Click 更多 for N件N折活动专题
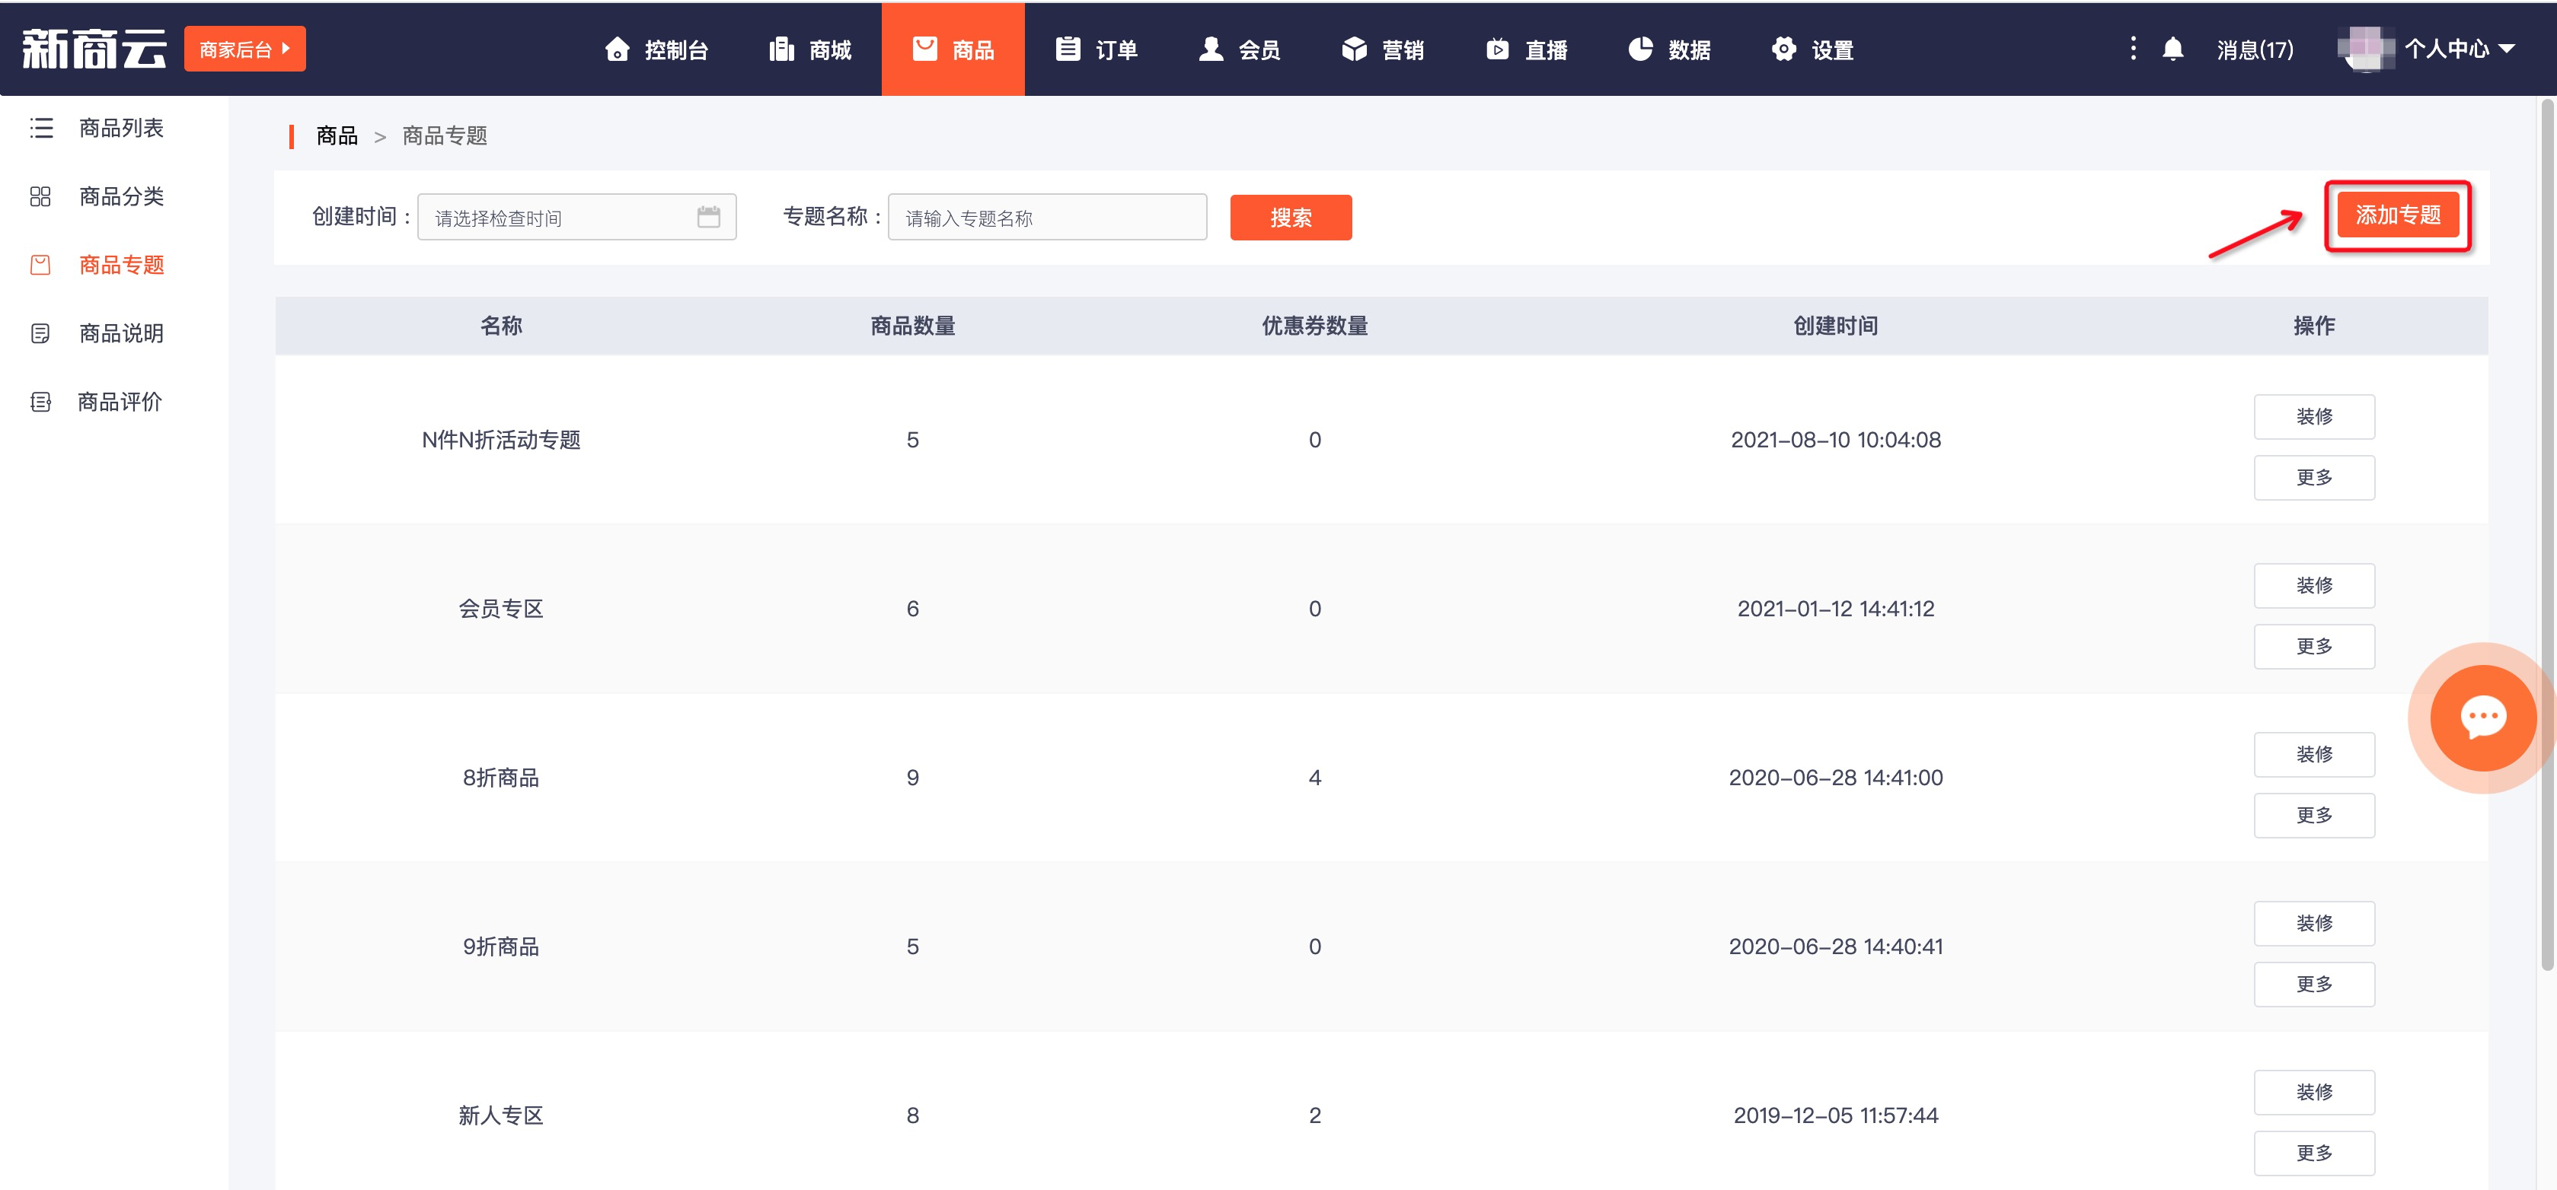The image size is (2557, 1190). click(2315, 478)
